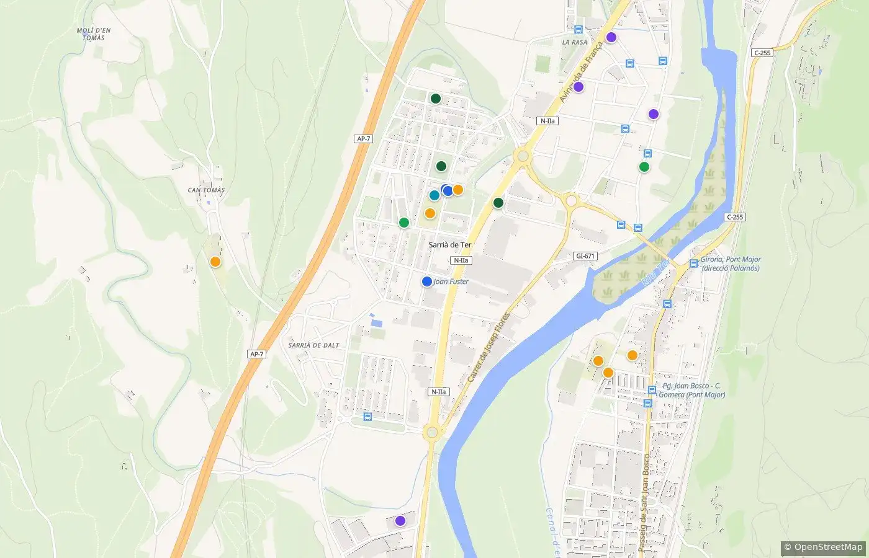This screenshot has height=558, width=869.
Task: Click the Sarrià de Ter town label
Action: 450,245
